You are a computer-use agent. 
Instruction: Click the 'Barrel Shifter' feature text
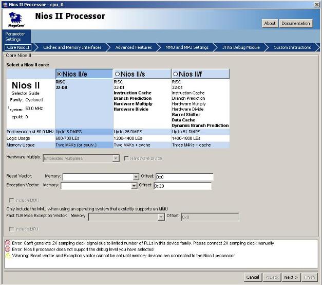[x=186, y=115]
